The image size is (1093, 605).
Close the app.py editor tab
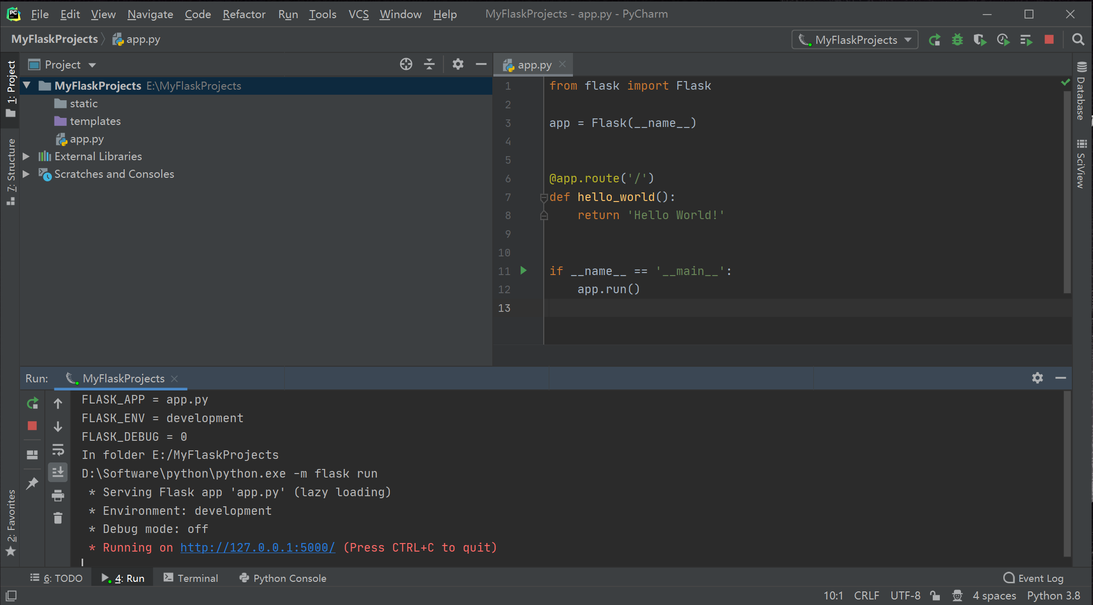point(562,64)
